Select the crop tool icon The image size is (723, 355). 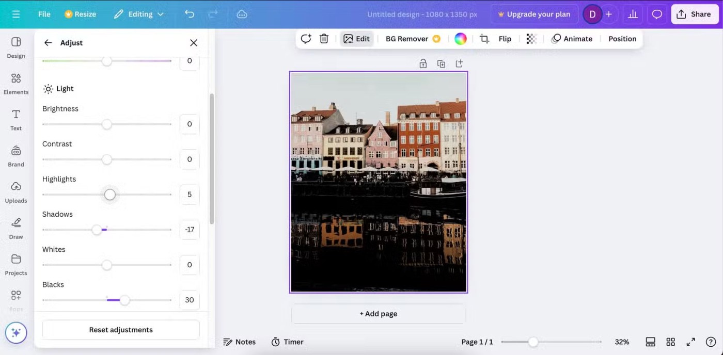click(x=484, y=39)
